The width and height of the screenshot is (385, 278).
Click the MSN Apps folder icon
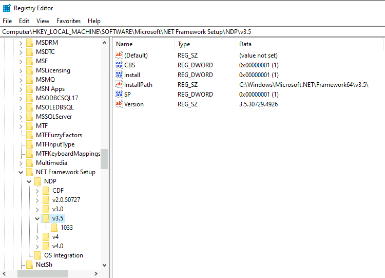29,89
